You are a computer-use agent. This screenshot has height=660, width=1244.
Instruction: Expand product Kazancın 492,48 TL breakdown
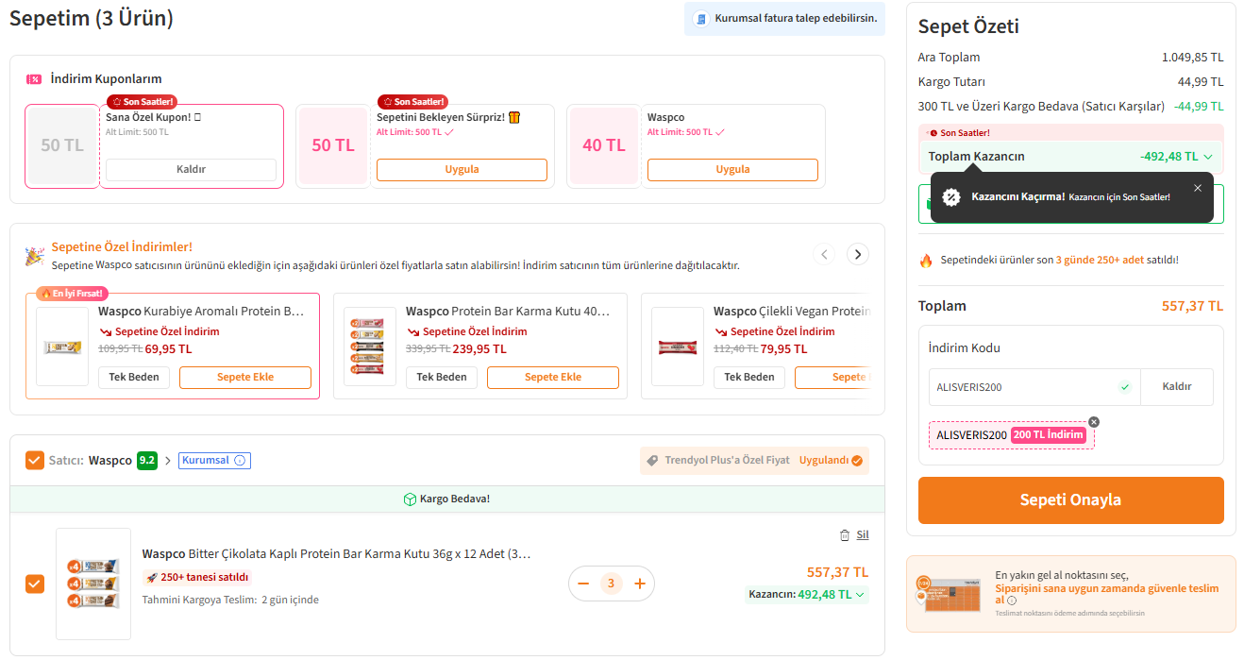[860, 595]
